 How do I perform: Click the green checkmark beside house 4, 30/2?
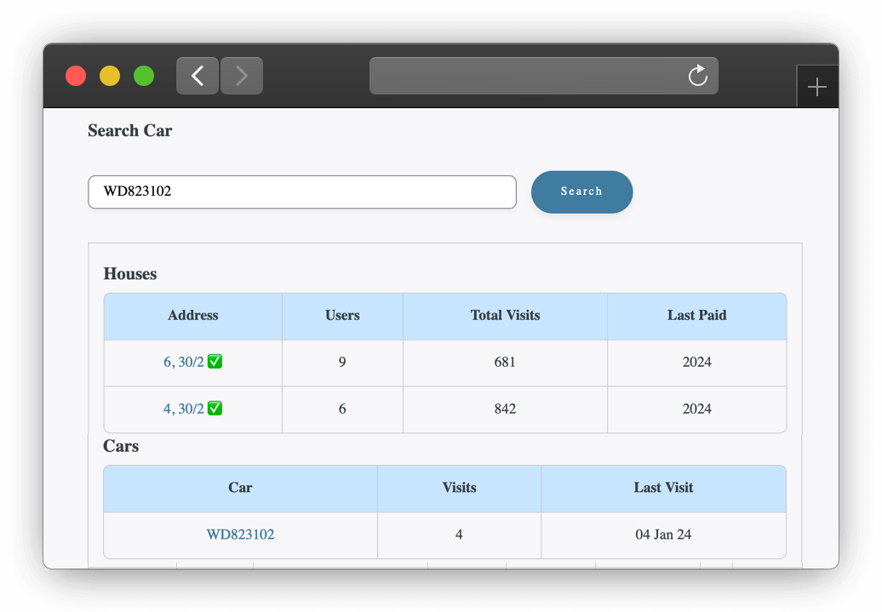coord(216,408)
